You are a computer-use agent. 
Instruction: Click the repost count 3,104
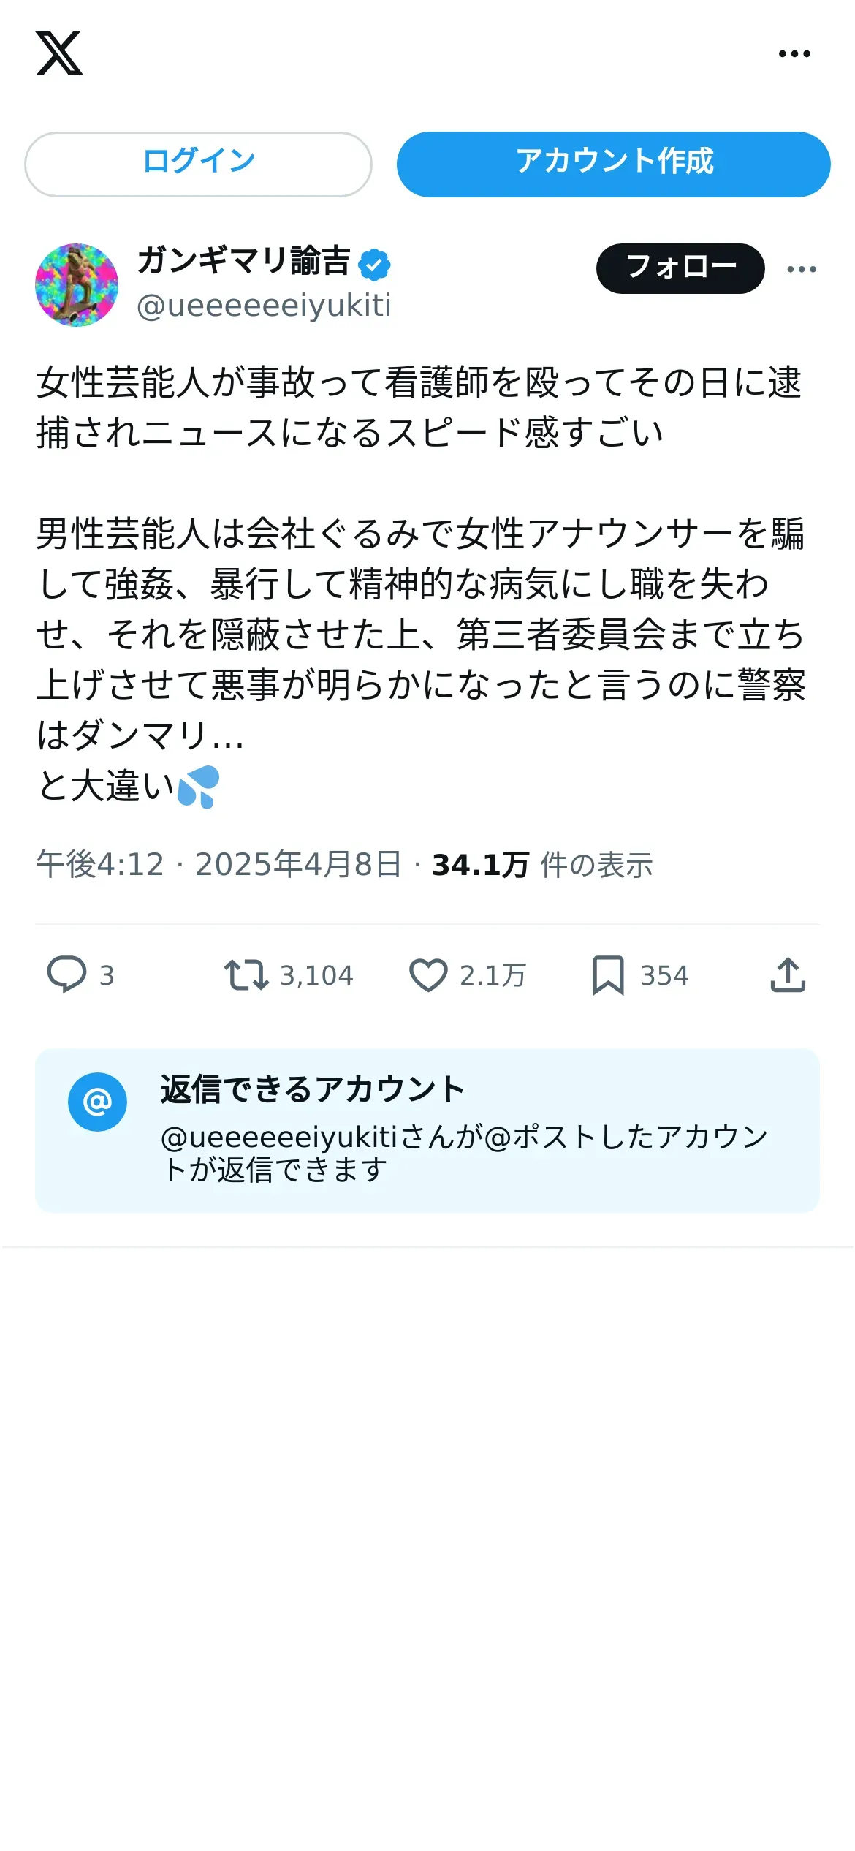tap(316, 975)
